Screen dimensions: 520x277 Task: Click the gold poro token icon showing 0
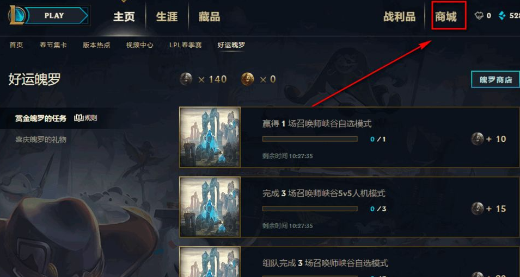(247, 79)
